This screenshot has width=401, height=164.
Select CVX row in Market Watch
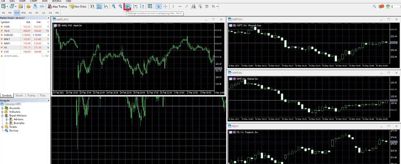(25, 51)
